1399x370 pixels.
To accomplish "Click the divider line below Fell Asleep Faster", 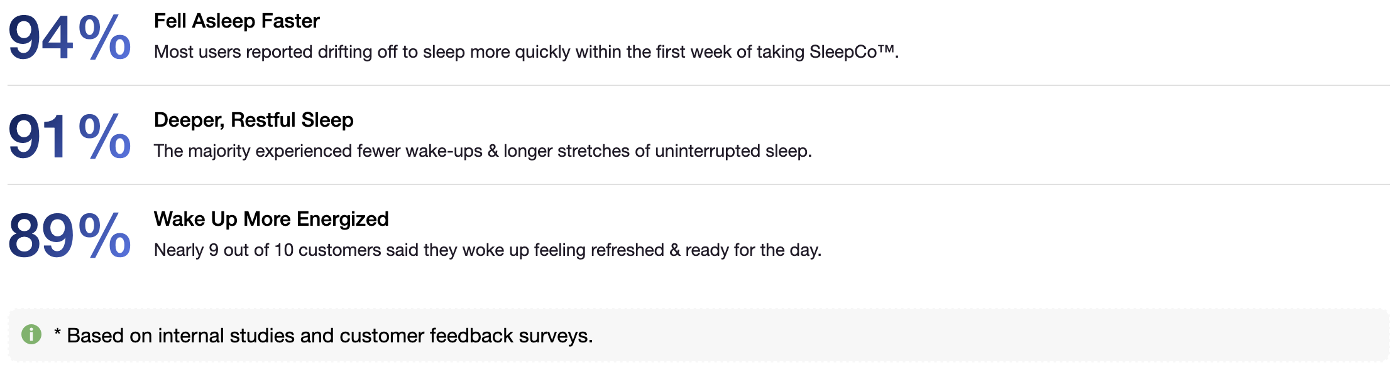I will coord(699,85).
